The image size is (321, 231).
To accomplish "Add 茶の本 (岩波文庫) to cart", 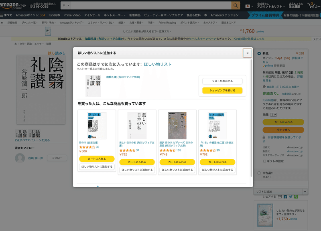I will [97, 159].
